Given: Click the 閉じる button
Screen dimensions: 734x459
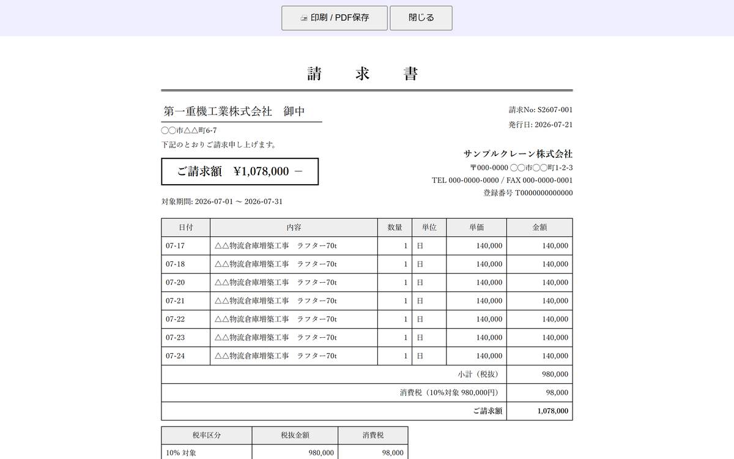Looking at the screenshot, I should (421, 18).
